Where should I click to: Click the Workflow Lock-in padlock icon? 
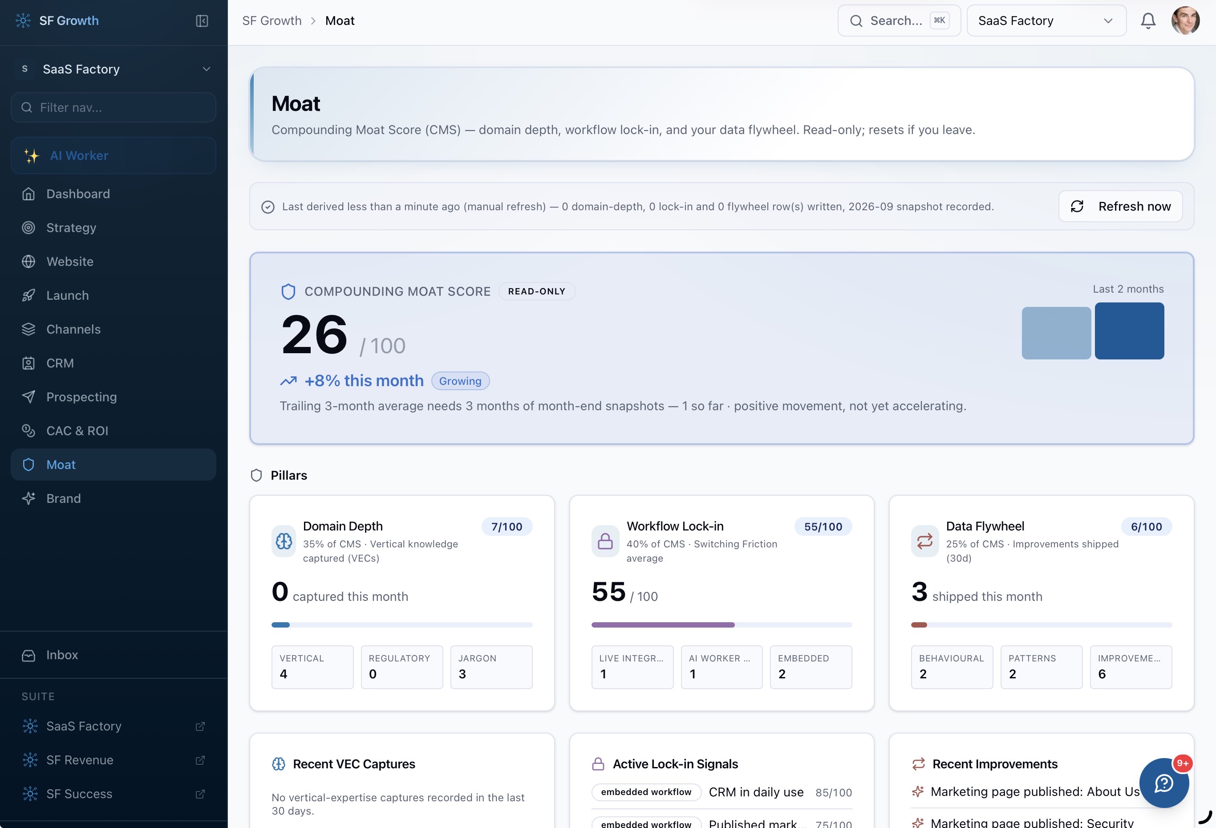(x=605, y=541)
